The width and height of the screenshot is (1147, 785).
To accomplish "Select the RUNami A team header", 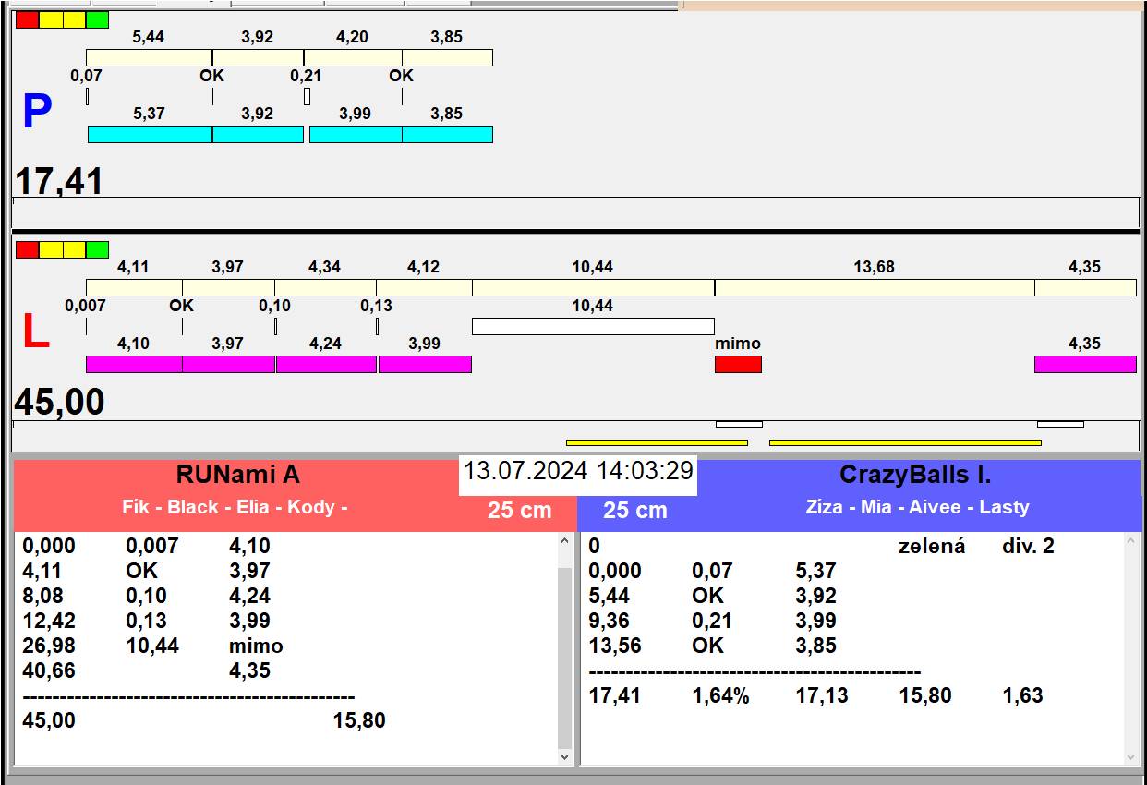I will point(238,475).
